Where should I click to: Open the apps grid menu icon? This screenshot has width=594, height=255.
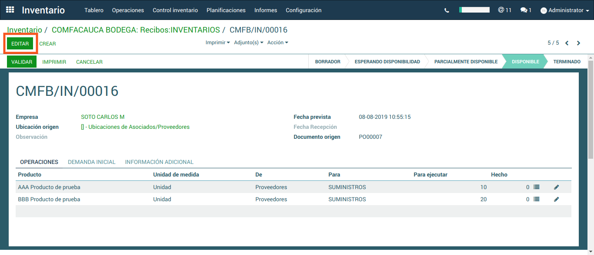tap(10, 10)
